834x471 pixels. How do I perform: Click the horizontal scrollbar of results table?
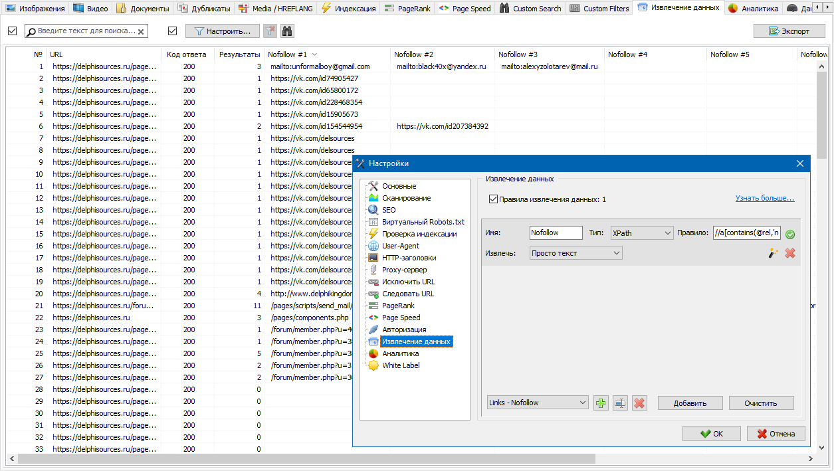pos(306,459)
